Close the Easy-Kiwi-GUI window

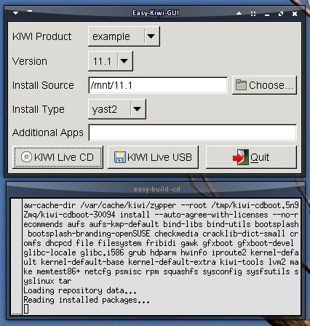[295, 14]
